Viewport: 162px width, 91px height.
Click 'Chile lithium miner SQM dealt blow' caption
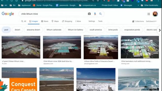pyautogui.click(x=58, y=61)
